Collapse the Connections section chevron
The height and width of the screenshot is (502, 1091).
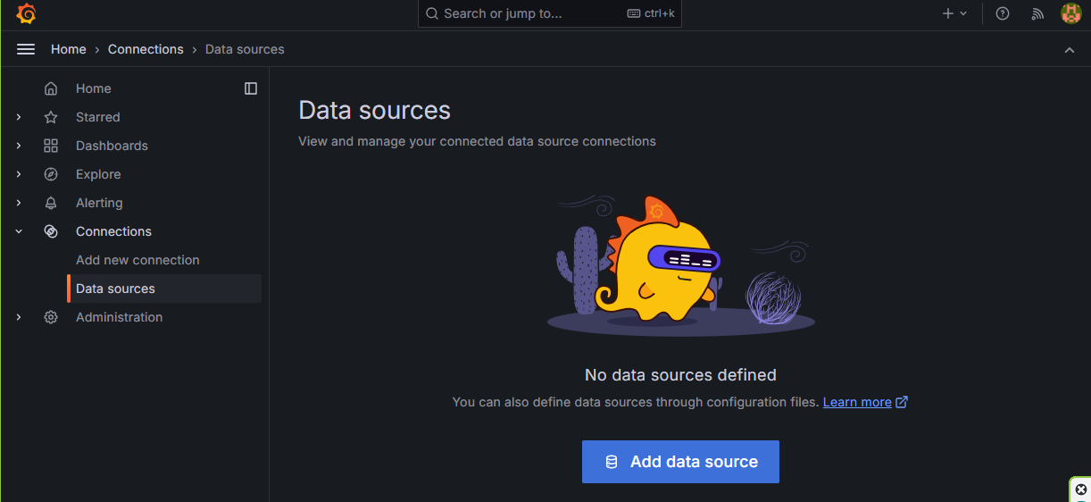(x=19, y=231)
